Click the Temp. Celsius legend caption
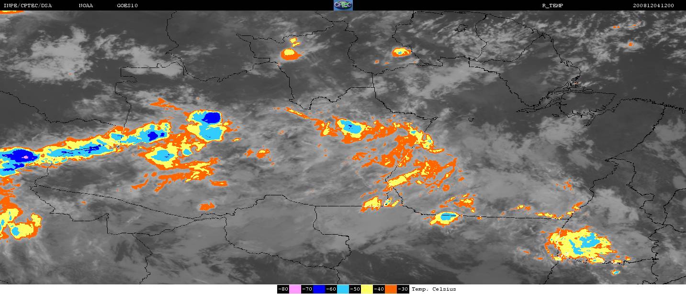This screenshot has height=294, width=686. click(x=434, y=289)
